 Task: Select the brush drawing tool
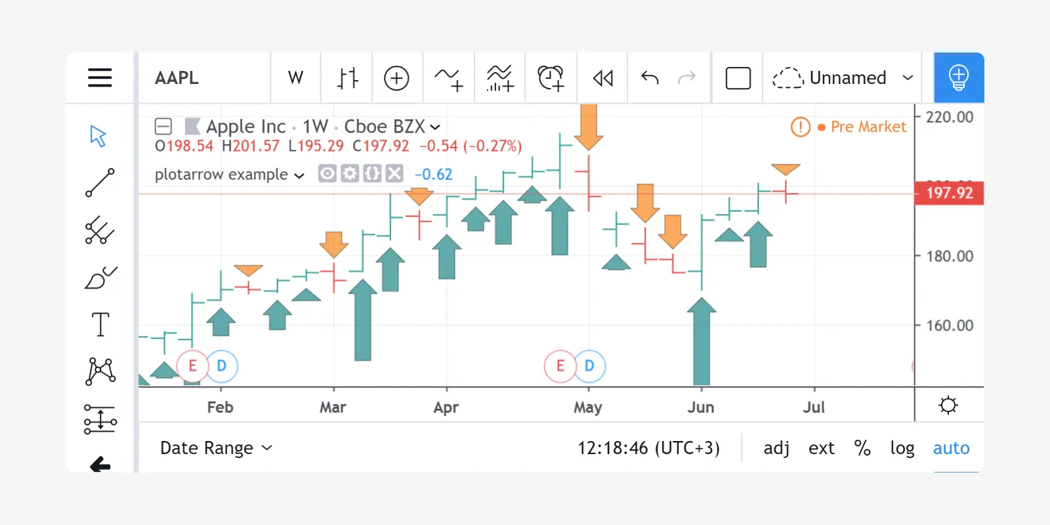pos(100,278)
